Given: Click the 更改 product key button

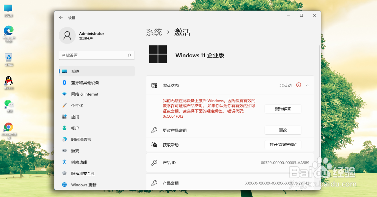Looking at the screenshot, I should pyautogui.click(x=283, y=130).
